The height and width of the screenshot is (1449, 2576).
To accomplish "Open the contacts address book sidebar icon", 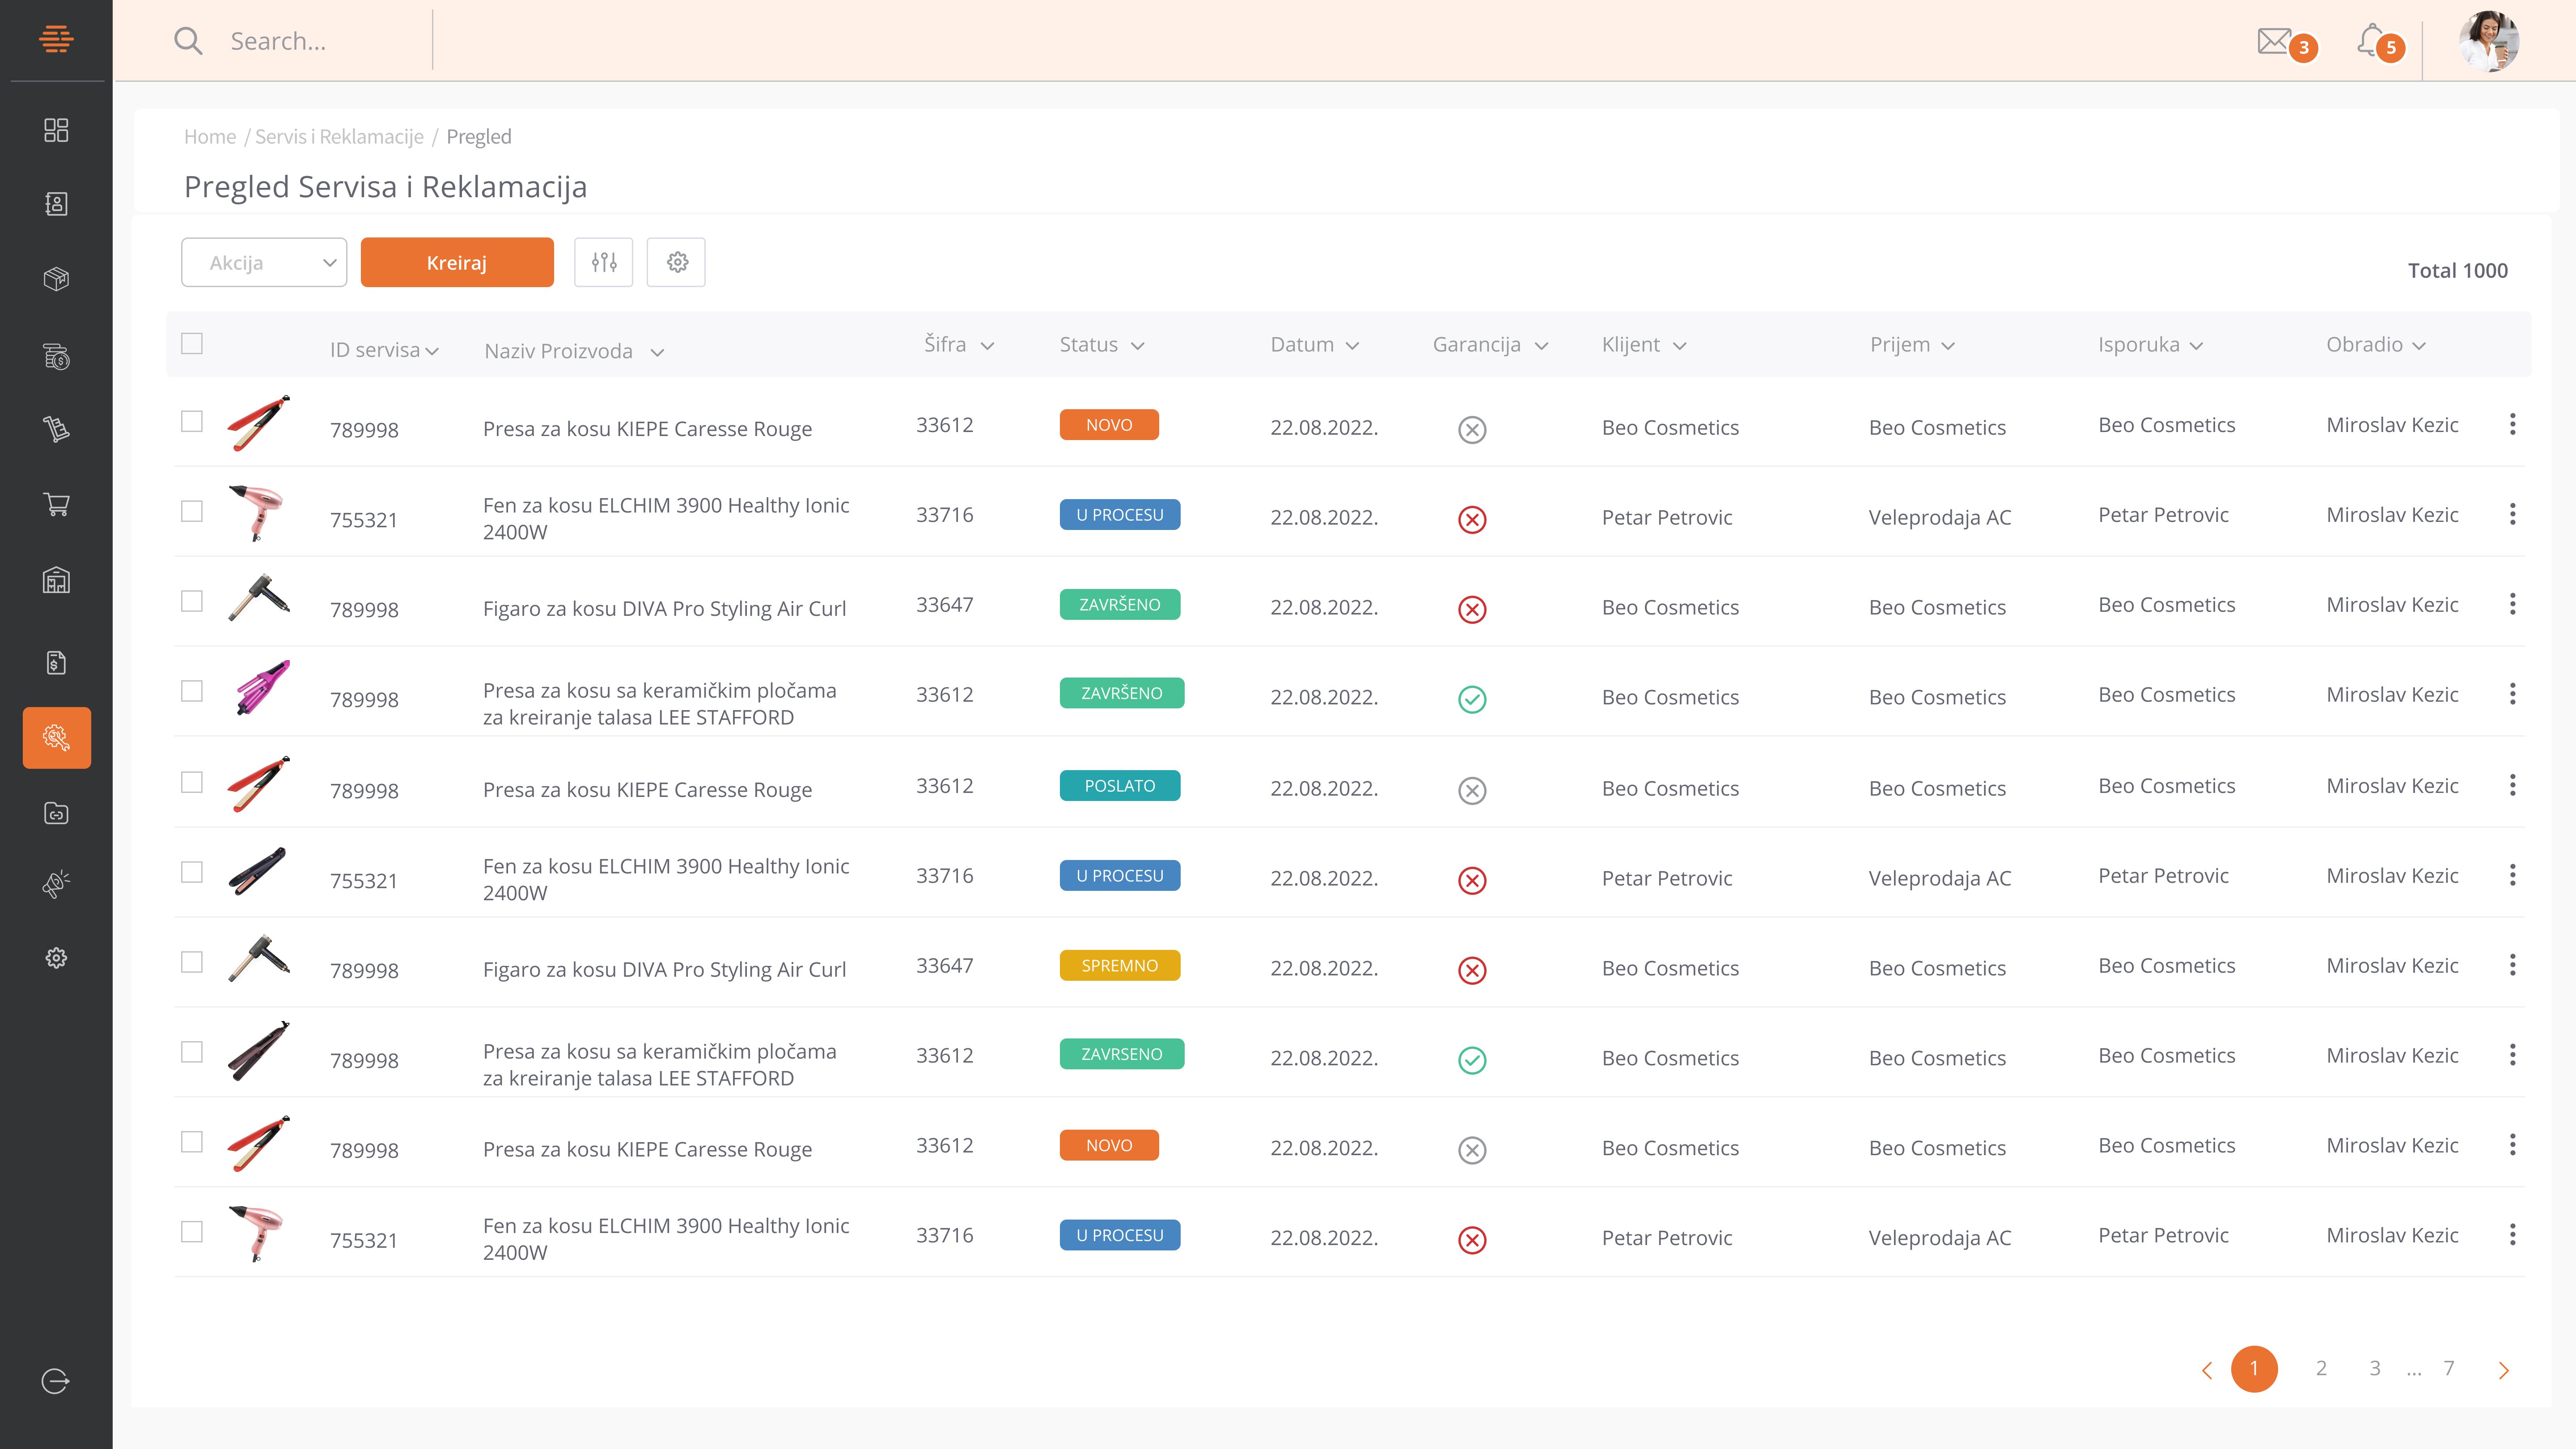I will pos(56,204).
